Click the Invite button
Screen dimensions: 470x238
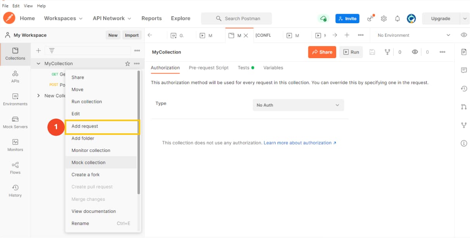pyautogui.click(x=347, y=18)
